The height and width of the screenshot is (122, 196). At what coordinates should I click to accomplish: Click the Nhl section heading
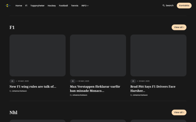(13, 113)
